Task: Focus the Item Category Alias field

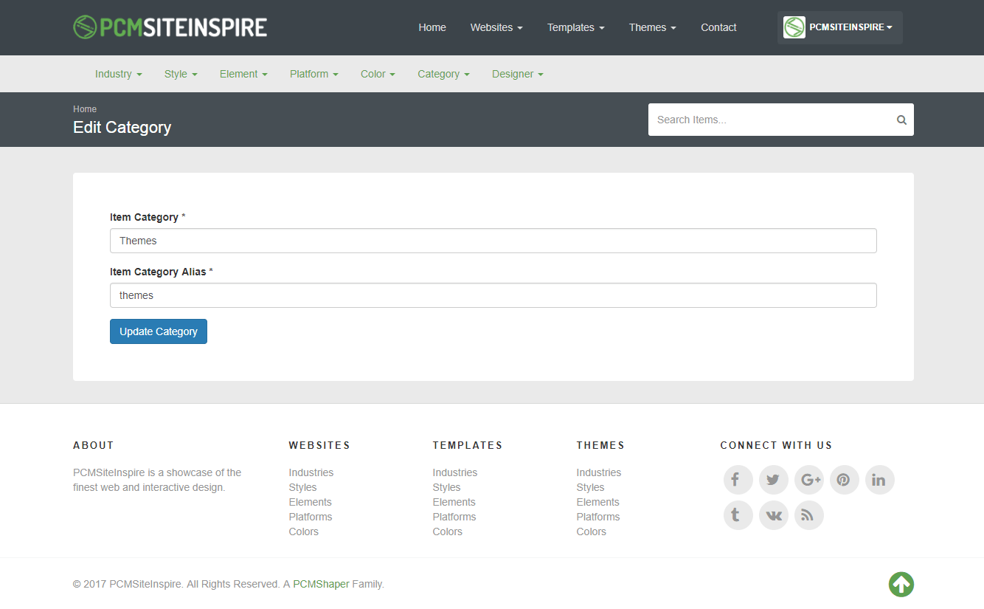Action: point(493,295)
